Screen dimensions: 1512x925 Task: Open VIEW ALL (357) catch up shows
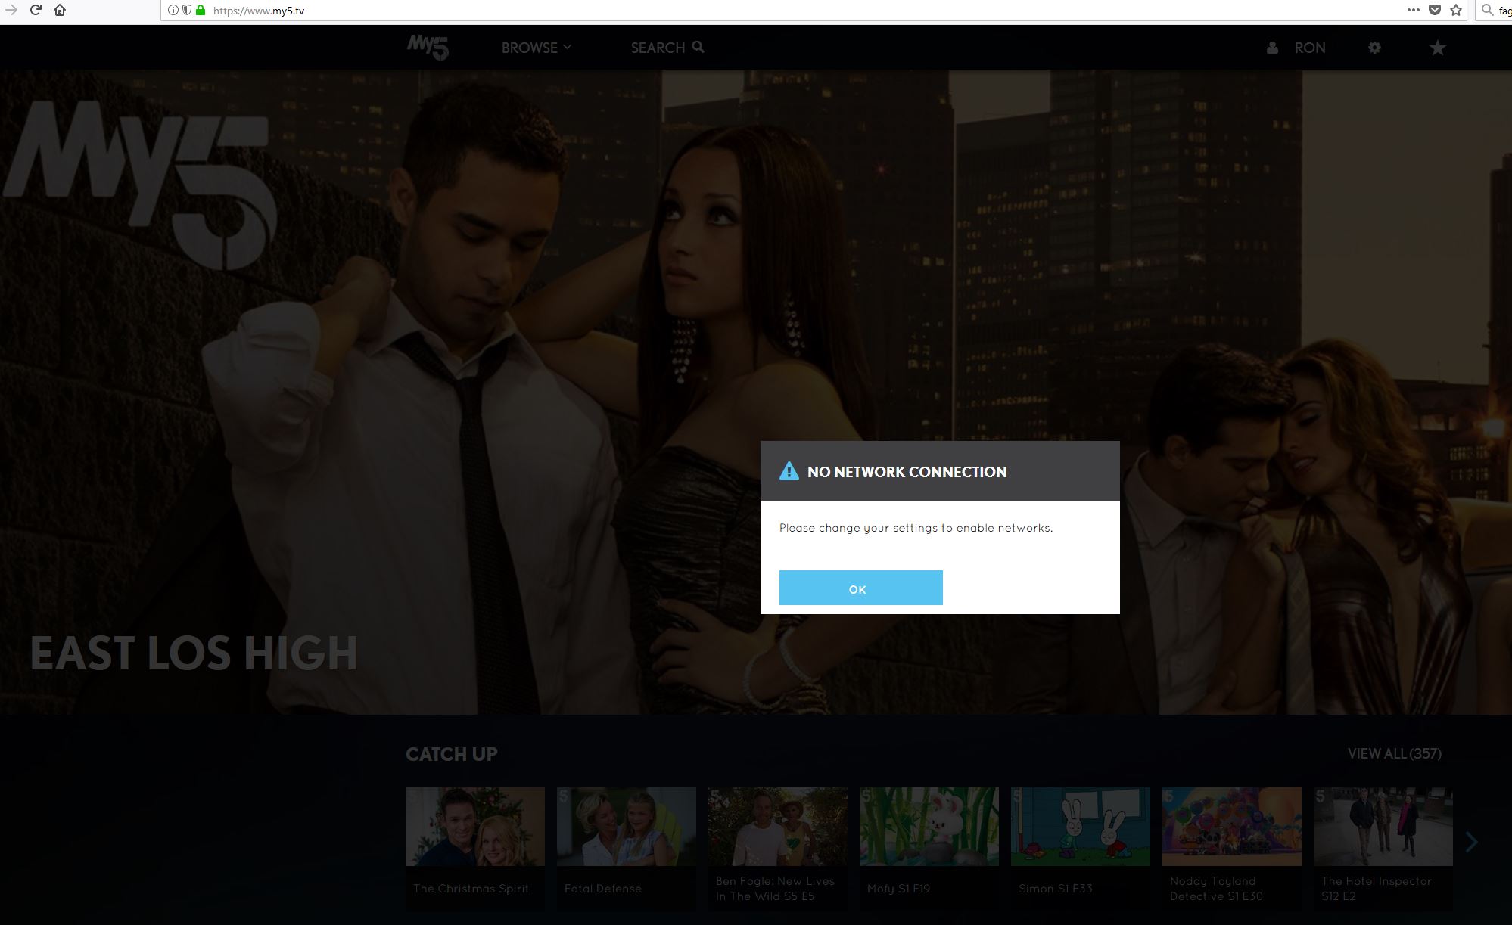point(1393,753)
